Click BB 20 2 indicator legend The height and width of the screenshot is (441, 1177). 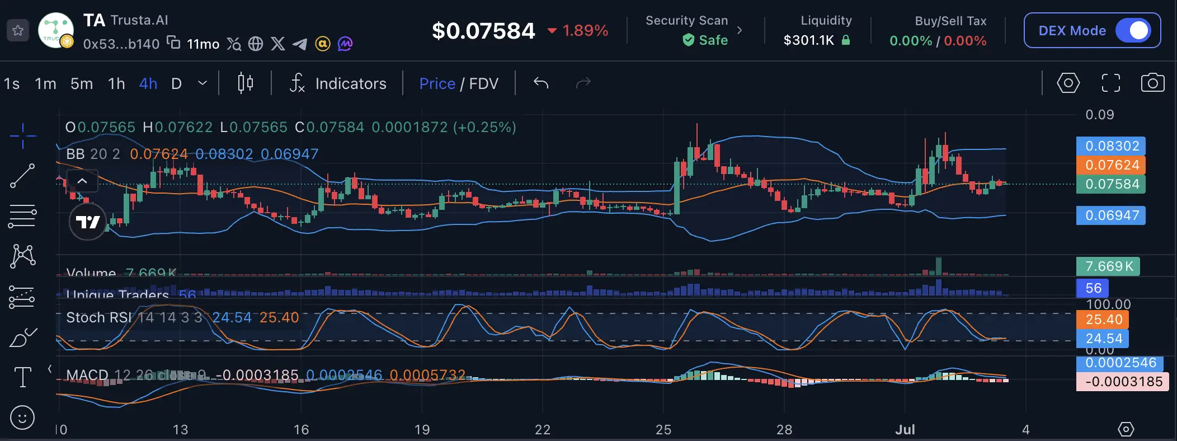pos(93,154)
